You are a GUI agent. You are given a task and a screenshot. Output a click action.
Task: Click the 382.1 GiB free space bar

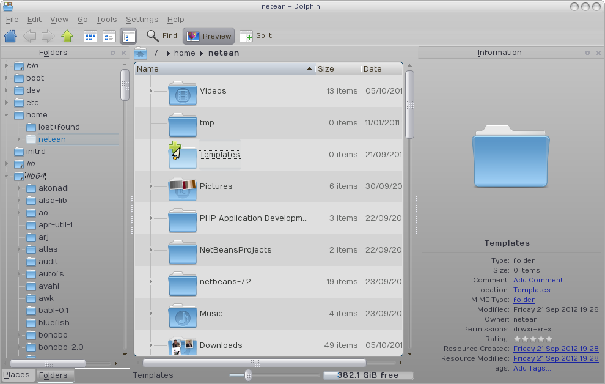pyautogui.click(x=368, y=375)
